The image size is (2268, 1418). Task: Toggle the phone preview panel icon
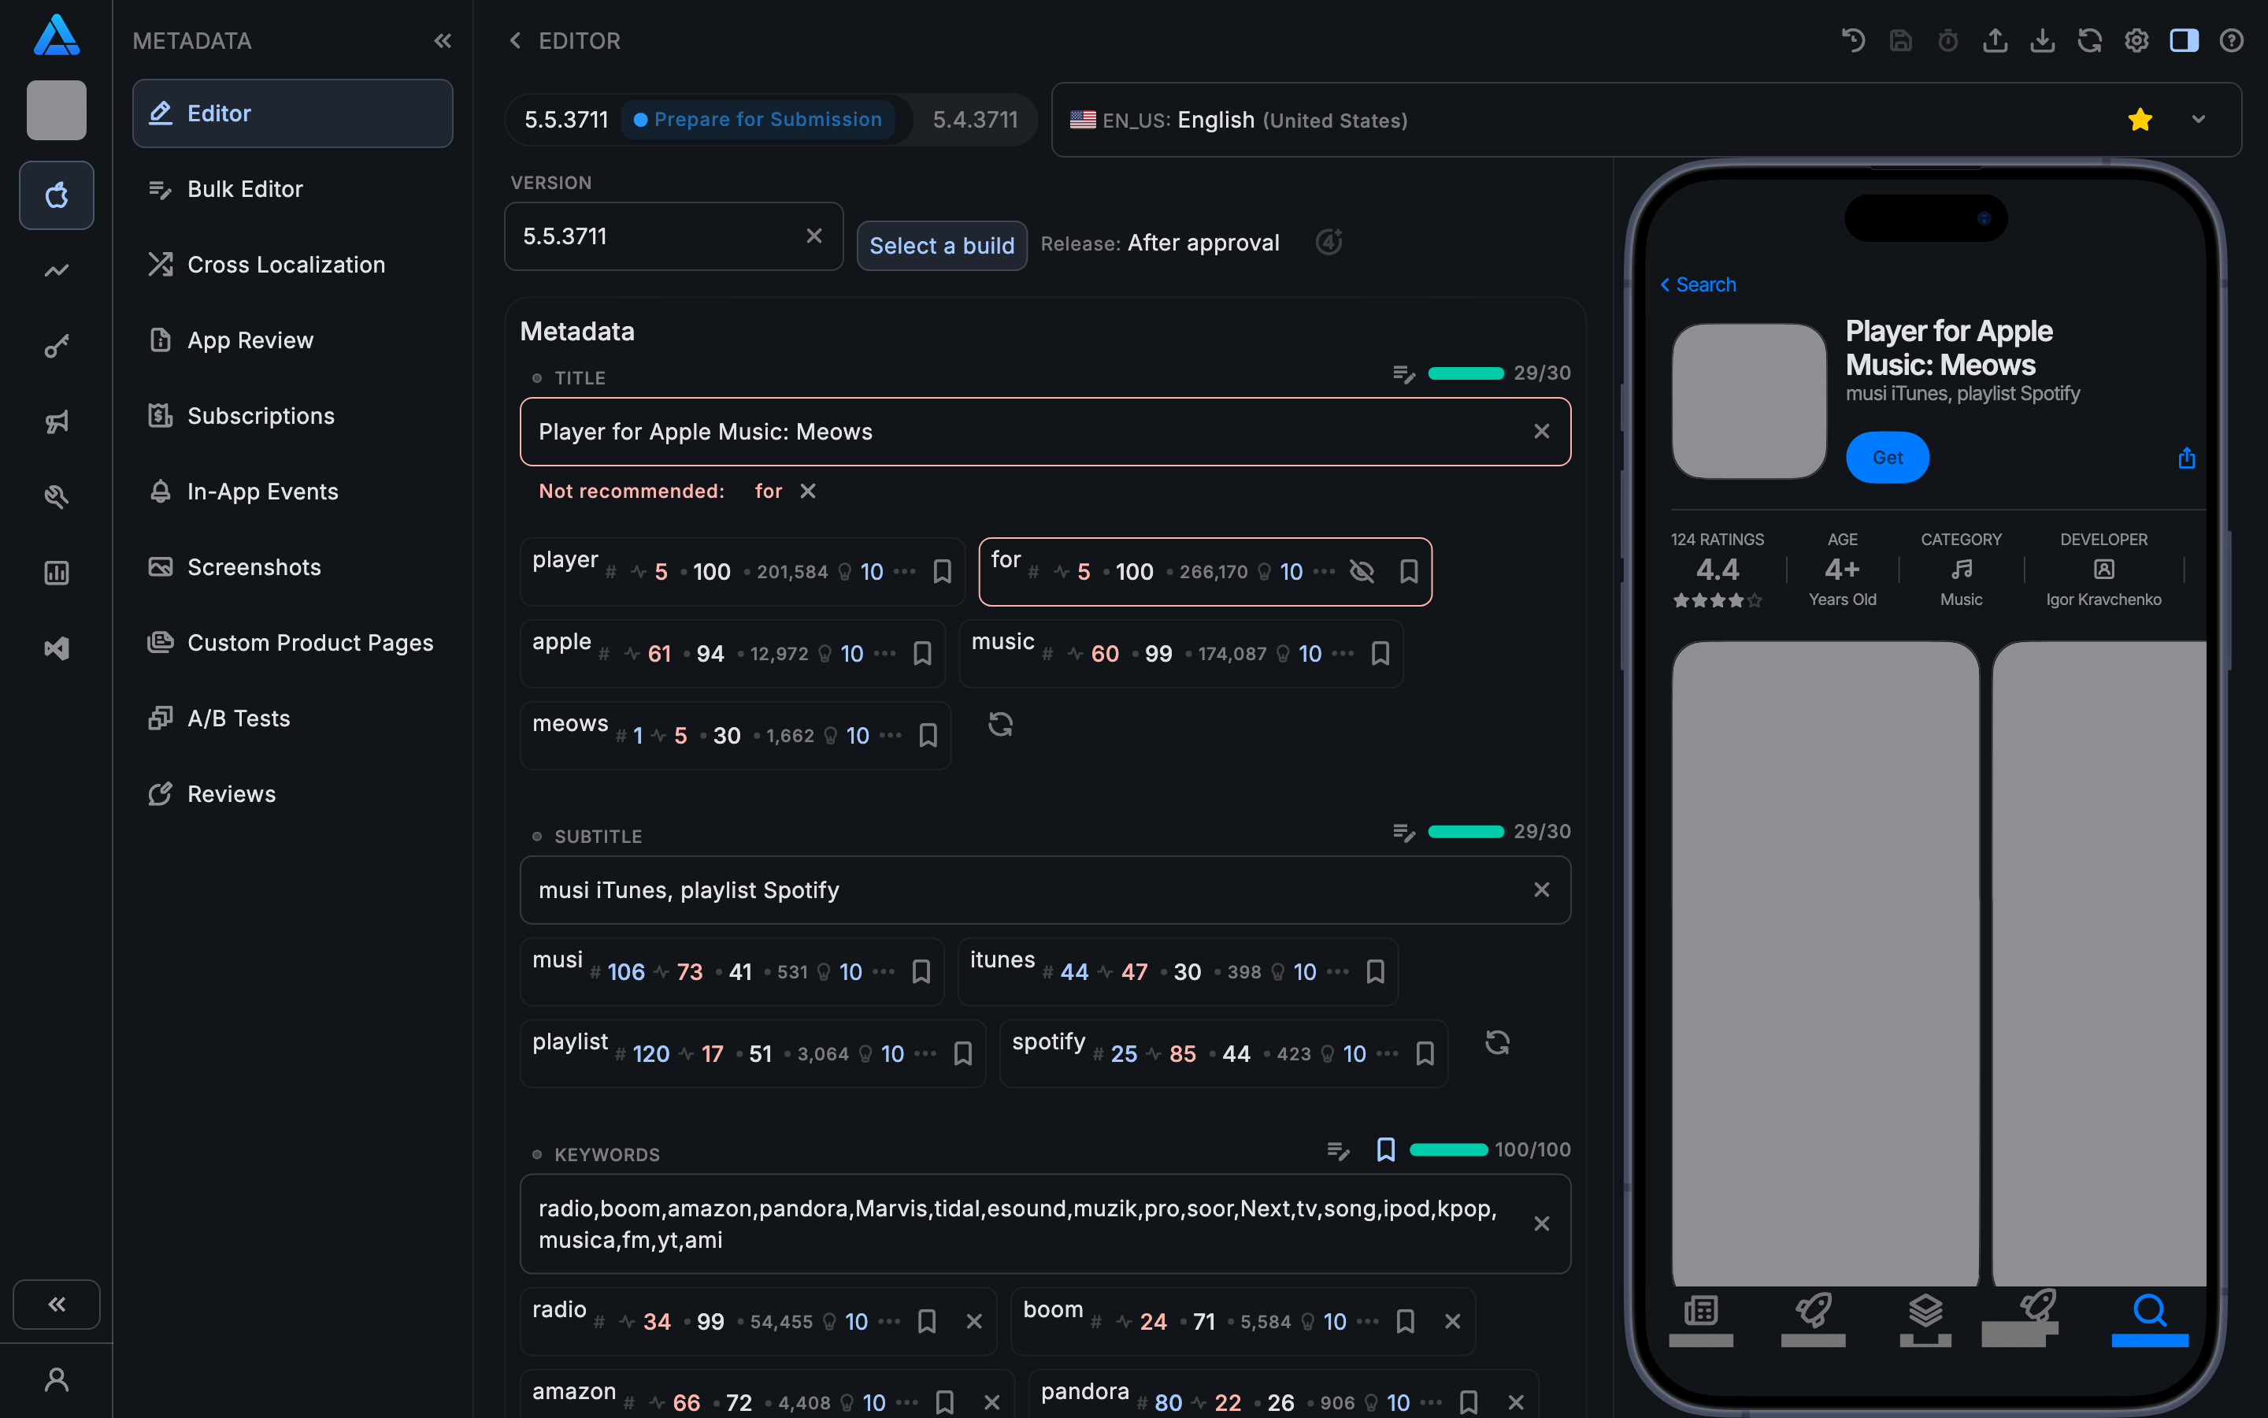[x=2184, y=40]
